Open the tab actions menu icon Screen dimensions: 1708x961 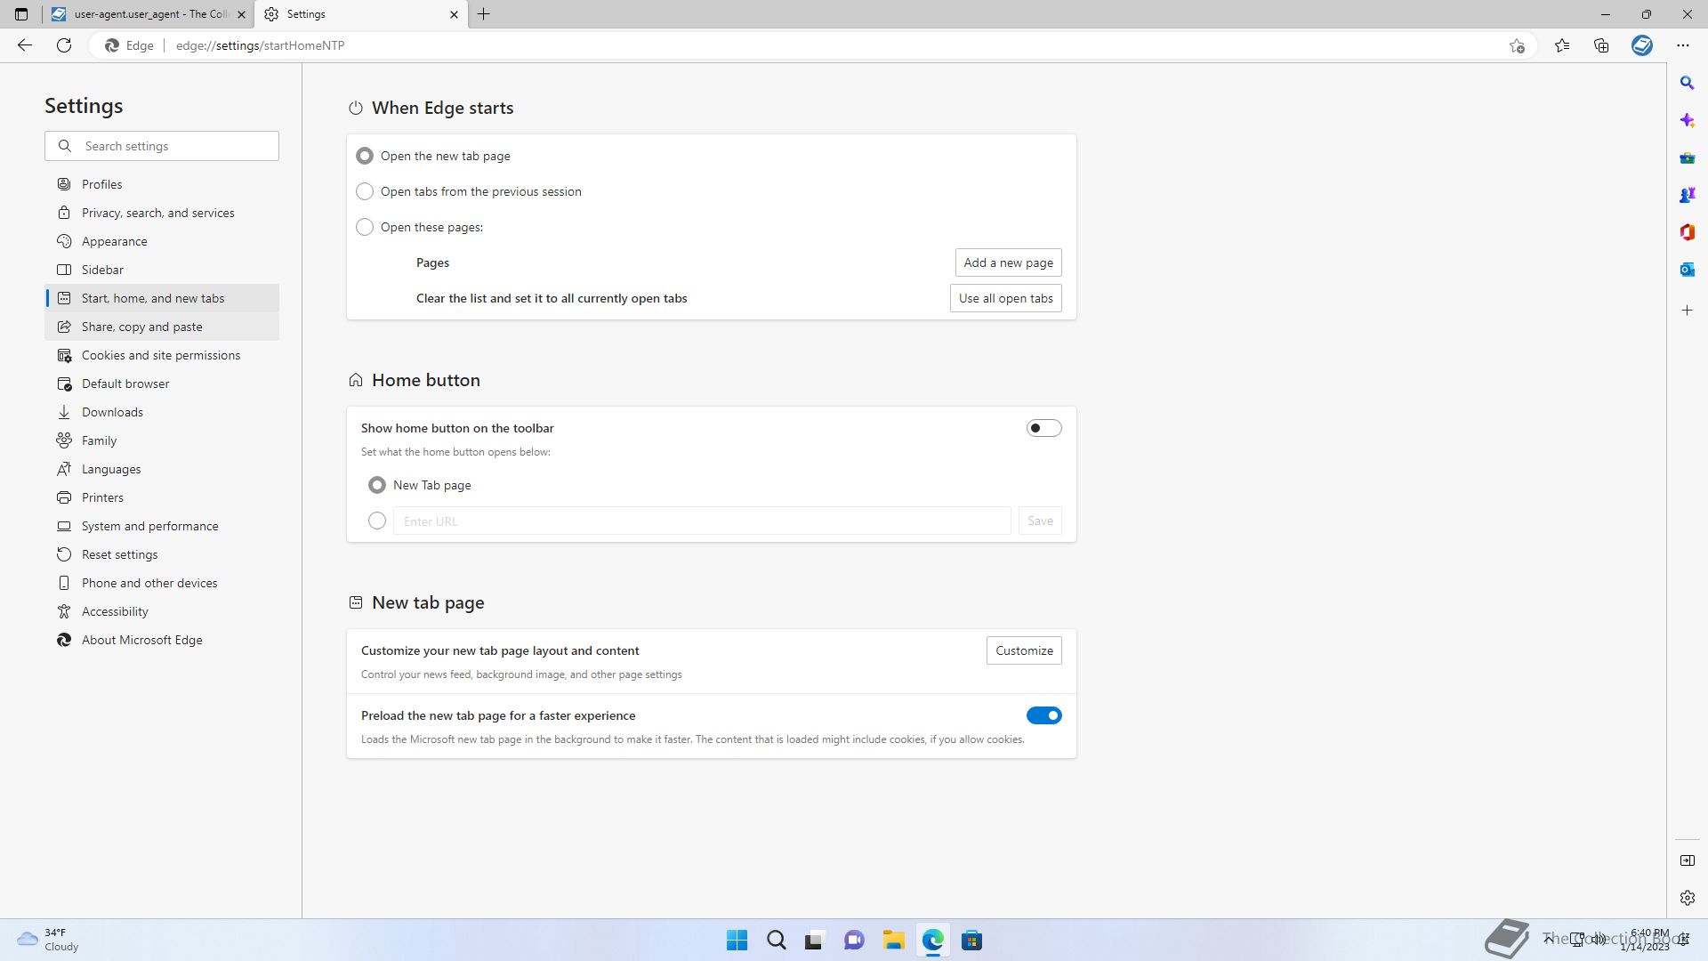[21, 14]
